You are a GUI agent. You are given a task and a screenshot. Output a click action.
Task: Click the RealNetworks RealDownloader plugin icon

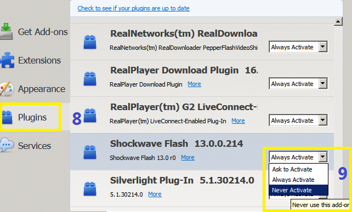pos(90,42)
